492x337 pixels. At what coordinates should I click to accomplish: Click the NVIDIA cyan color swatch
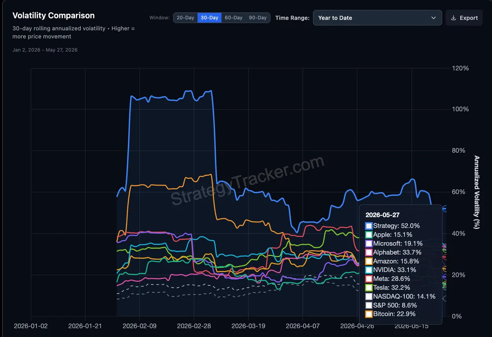point(369,270)
